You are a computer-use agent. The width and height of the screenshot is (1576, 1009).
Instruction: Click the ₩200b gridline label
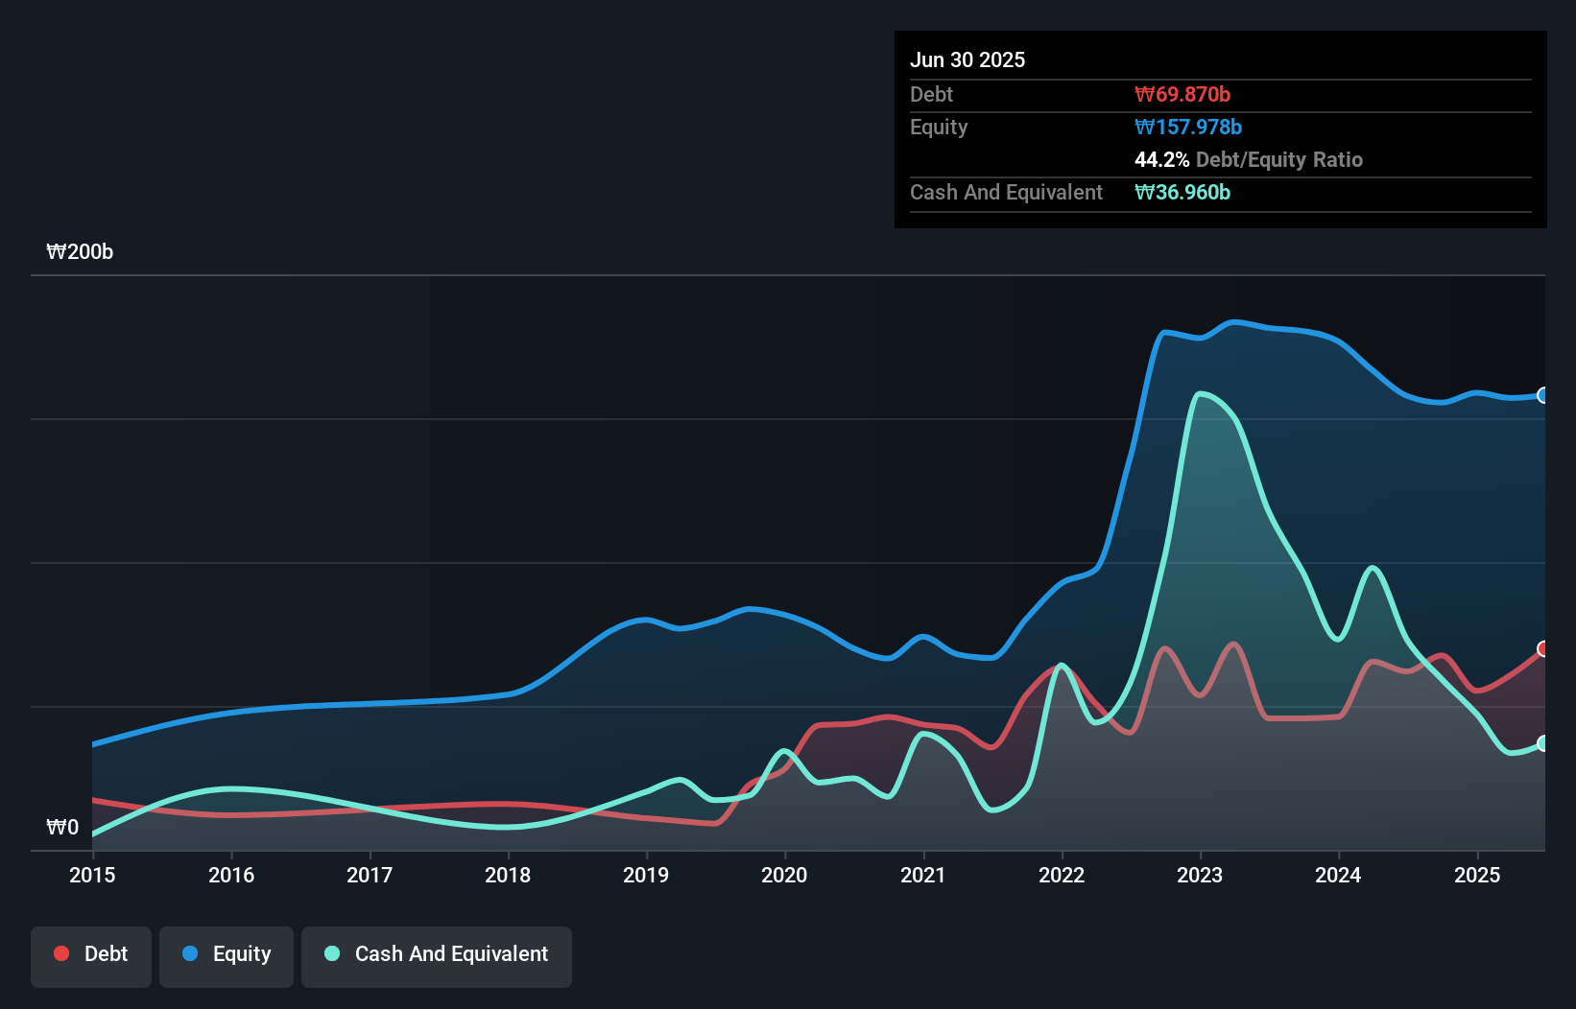[x=80, y=252]
